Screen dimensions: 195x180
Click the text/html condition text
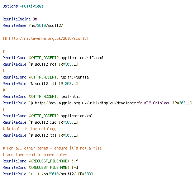[70, 96]
